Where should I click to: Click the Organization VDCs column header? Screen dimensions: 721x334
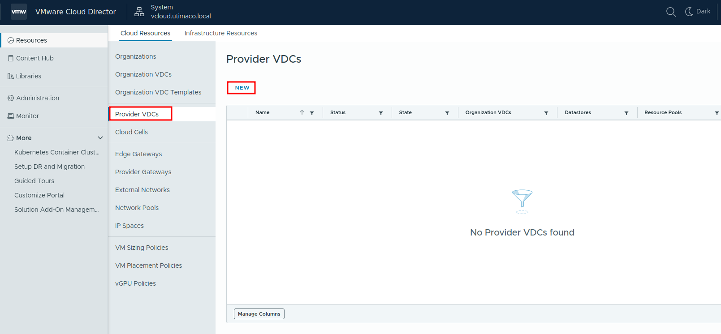[488, 112]
